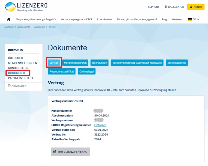Expand the DE language dropdown arrow

coord(198,19)
